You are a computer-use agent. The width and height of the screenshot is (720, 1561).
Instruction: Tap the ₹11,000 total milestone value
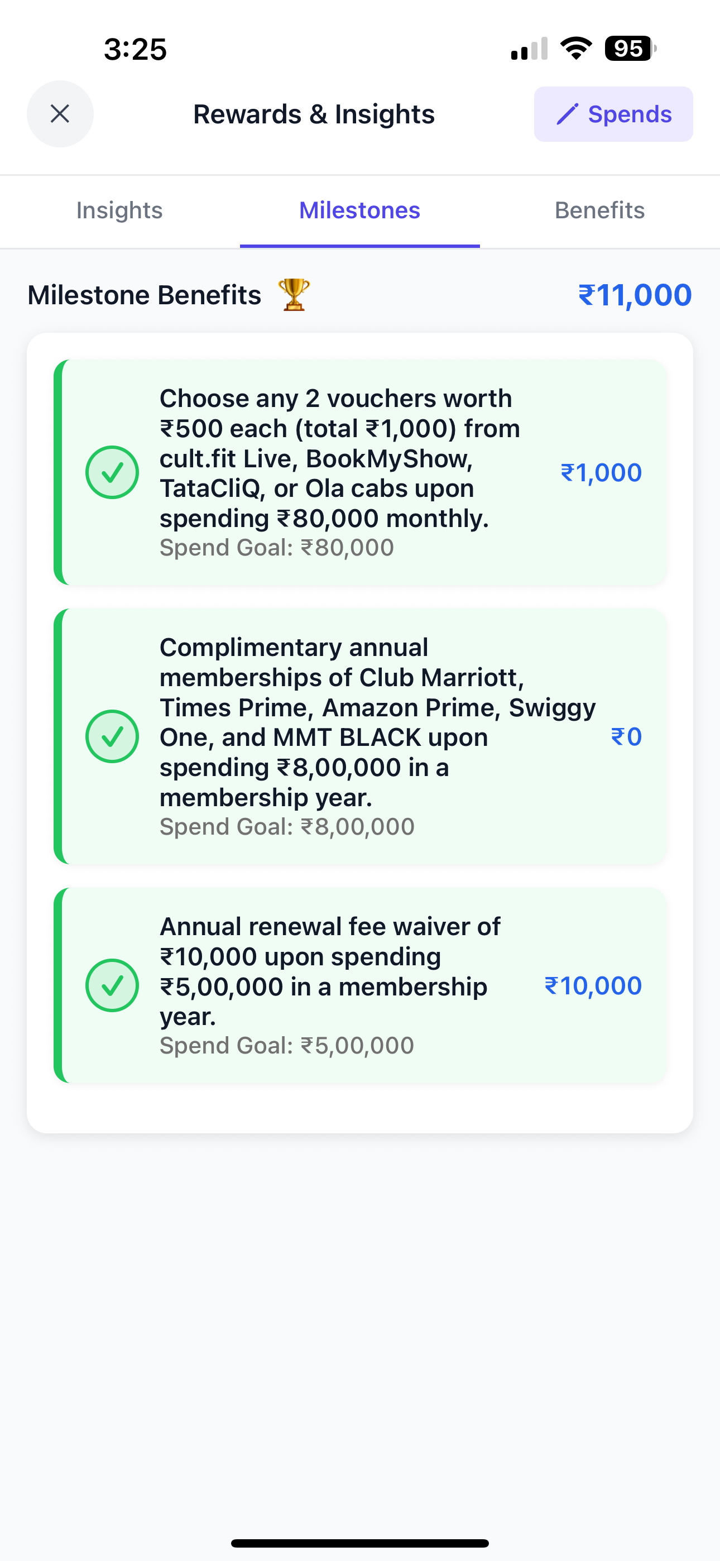tap(635, 295)
